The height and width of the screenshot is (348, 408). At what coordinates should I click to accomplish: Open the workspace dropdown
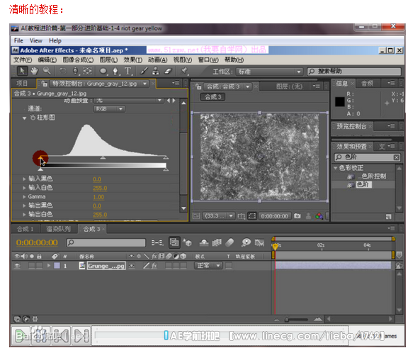tap(269, 72)
